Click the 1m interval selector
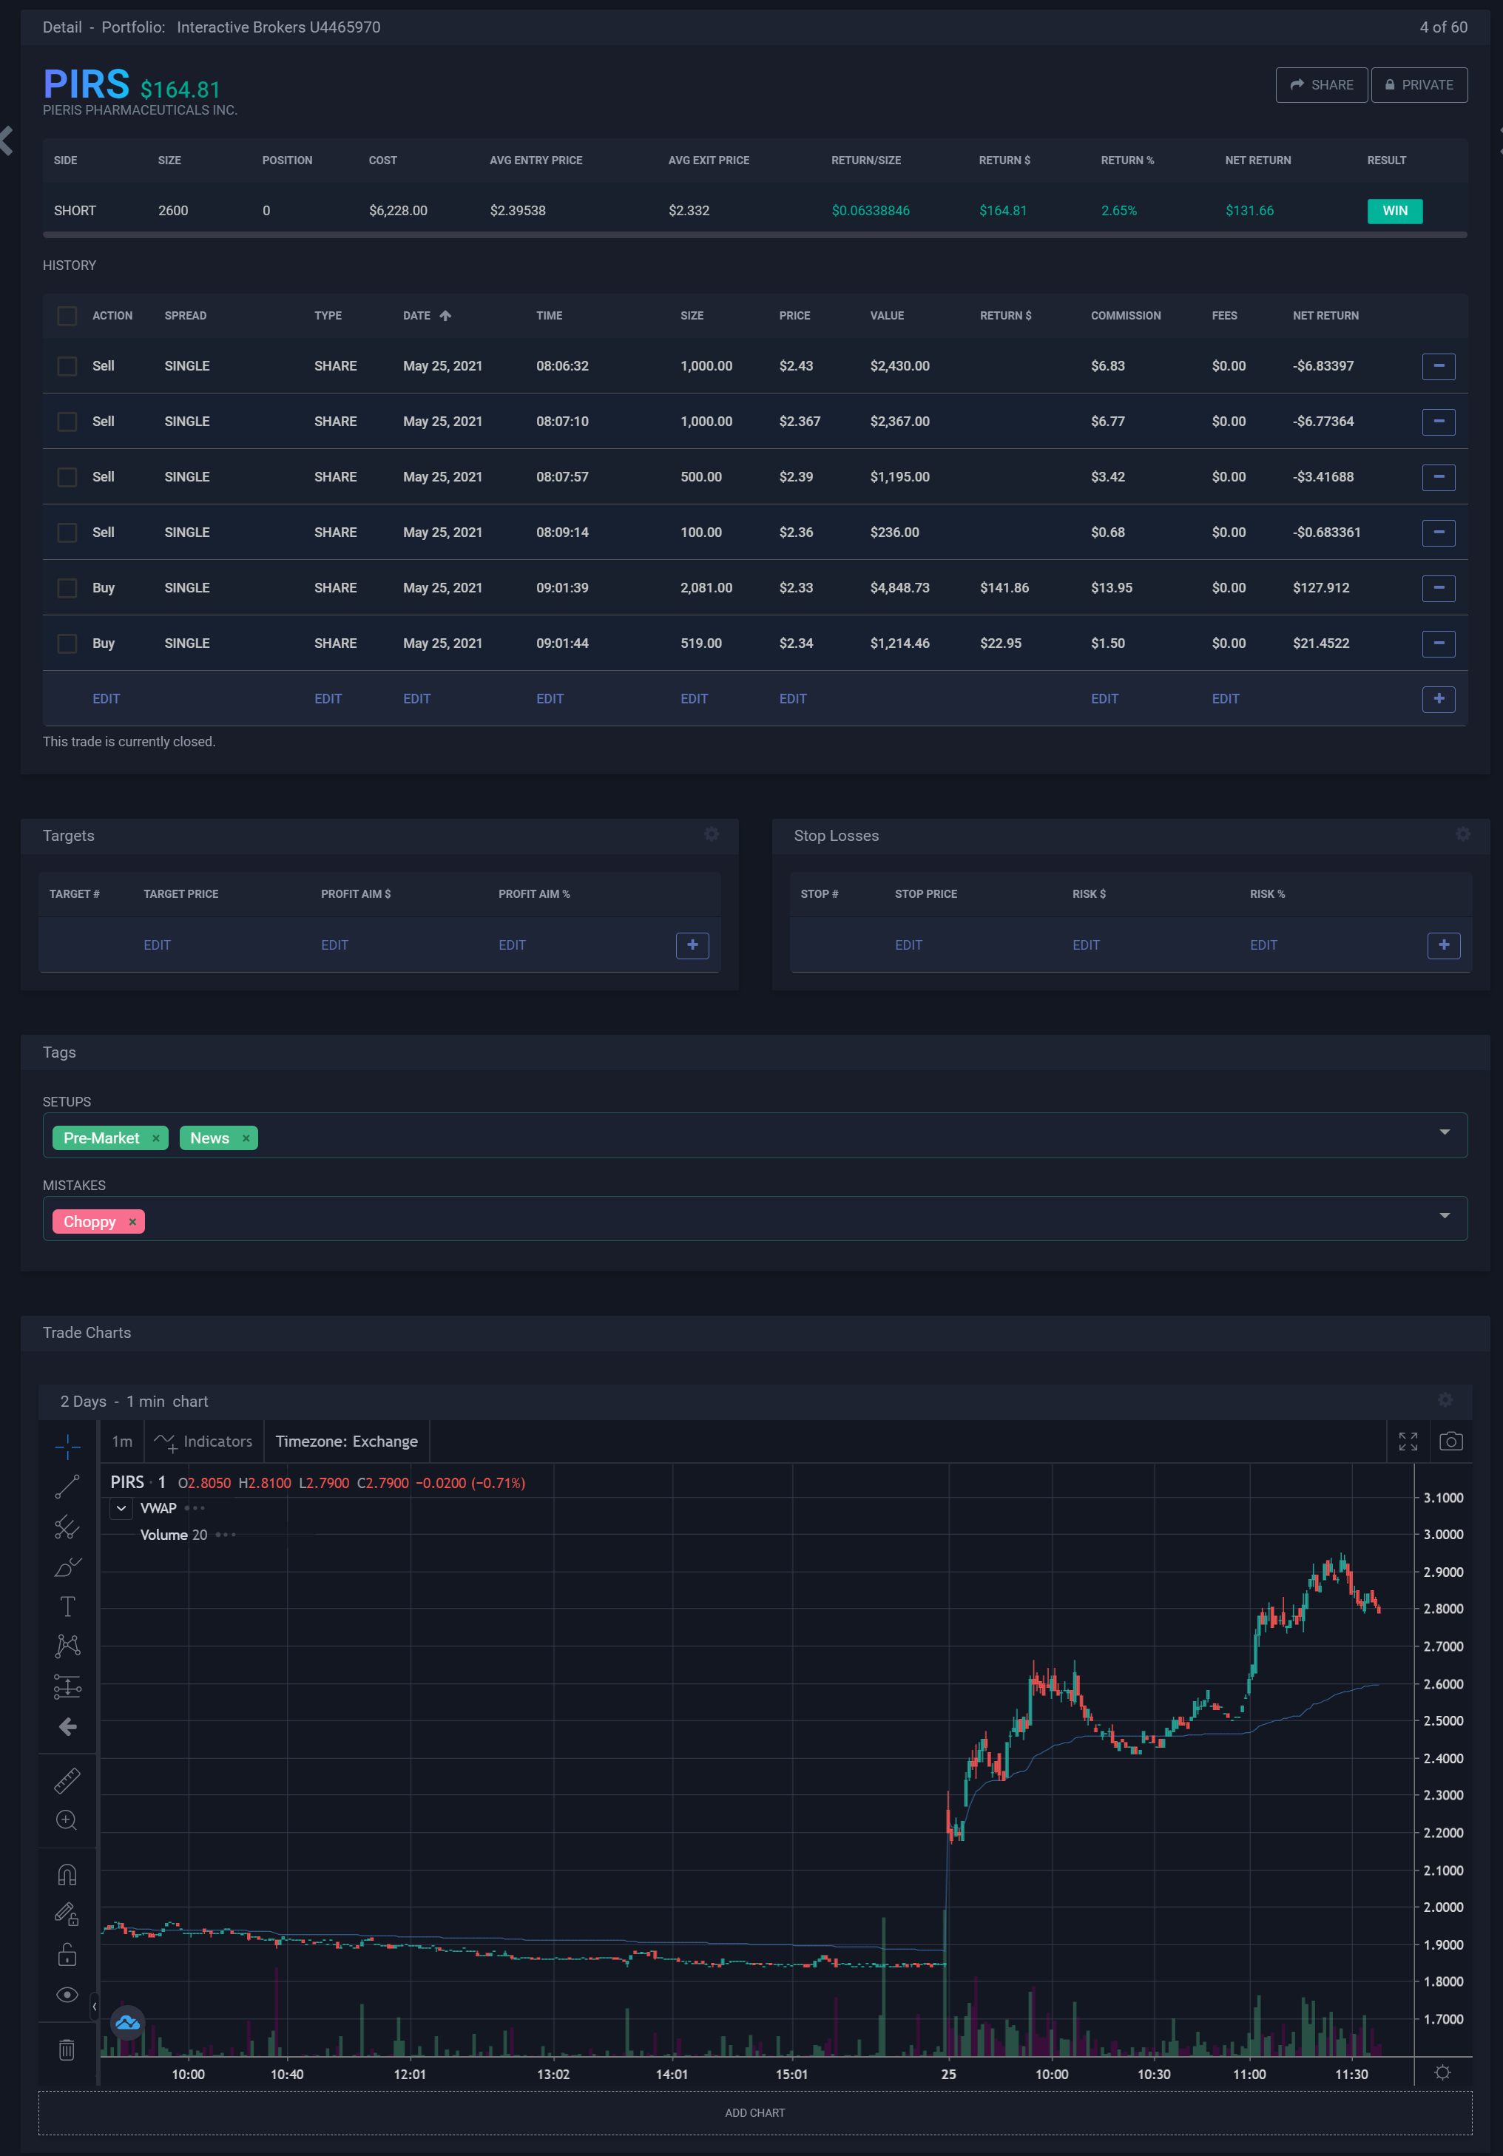This screenshot has height=2156, width=1503. (122, 1442)
